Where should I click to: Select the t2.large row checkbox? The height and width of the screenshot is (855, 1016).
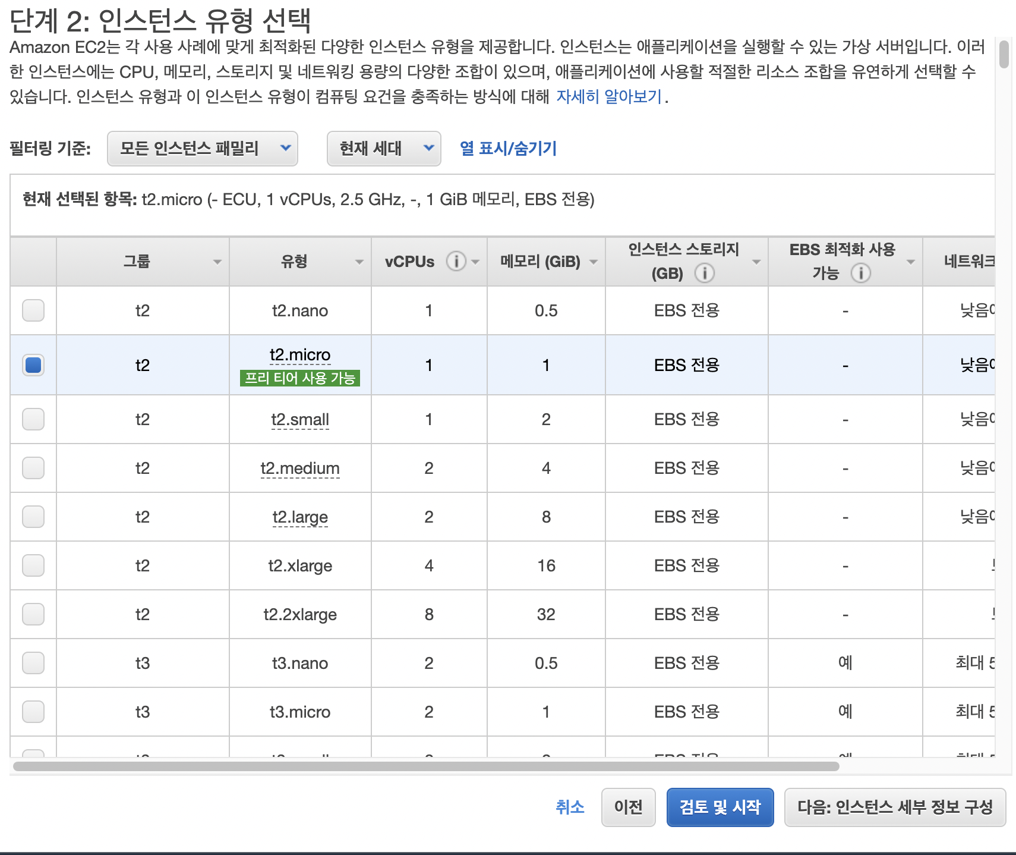[33, 517]
